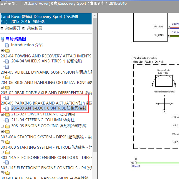Click the expand icon before 菜单展开
Viewport: 179px width, 179px height.
2,28
